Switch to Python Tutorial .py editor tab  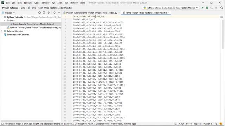[x=91, y=13]
